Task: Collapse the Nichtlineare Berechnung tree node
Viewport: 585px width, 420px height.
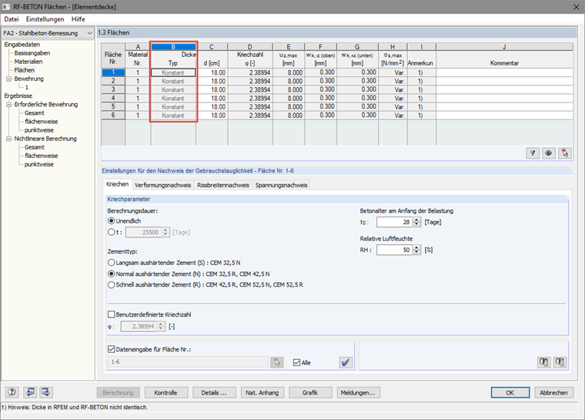Action: 9,139
